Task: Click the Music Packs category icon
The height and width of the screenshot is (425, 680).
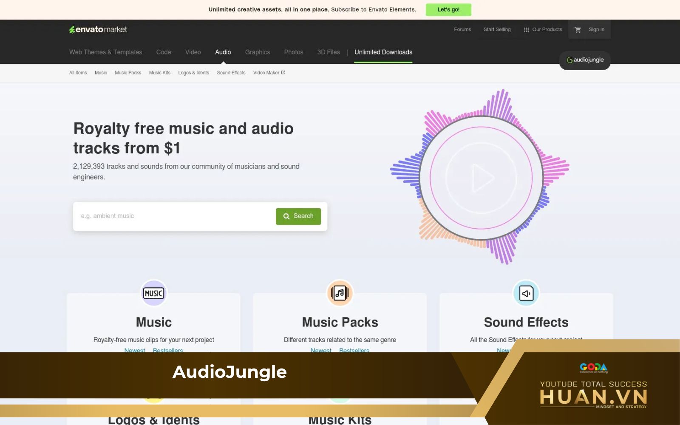Action: click(340, 293)
